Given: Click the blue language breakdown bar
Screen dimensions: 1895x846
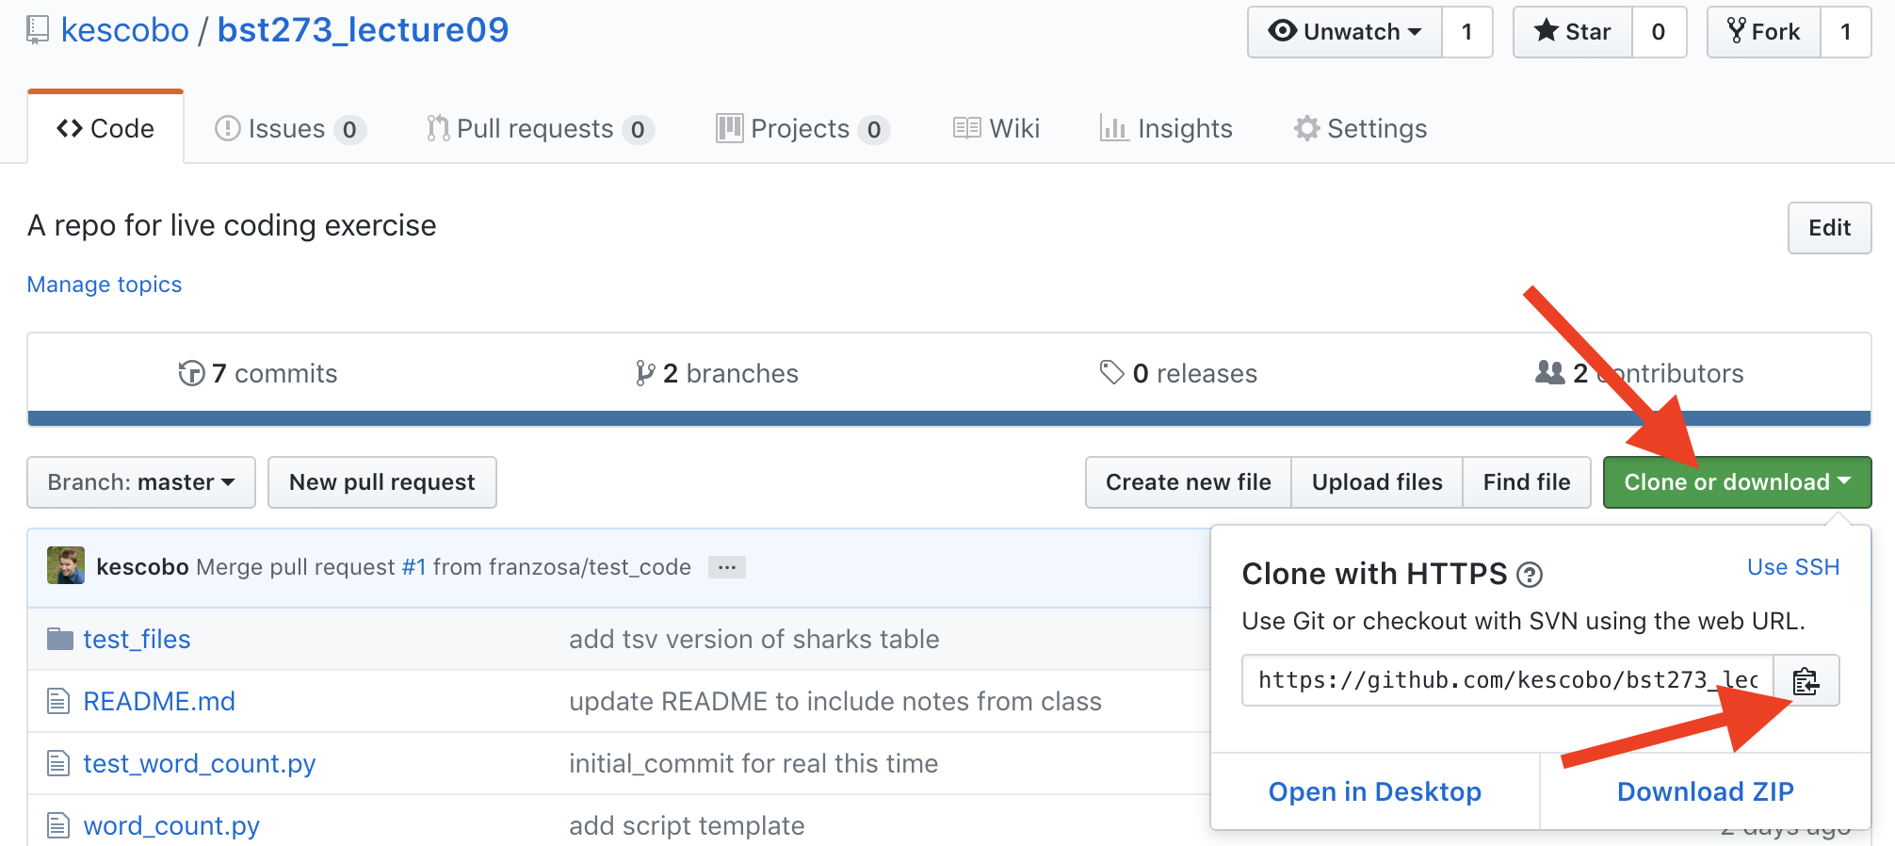Looking at the screenshot, I should tap(948, 418).
